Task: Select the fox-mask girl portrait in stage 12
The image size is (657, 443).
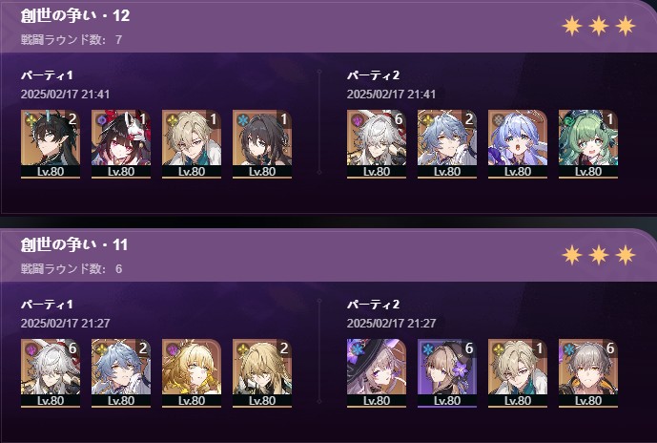Action: (x=121, y=144)
